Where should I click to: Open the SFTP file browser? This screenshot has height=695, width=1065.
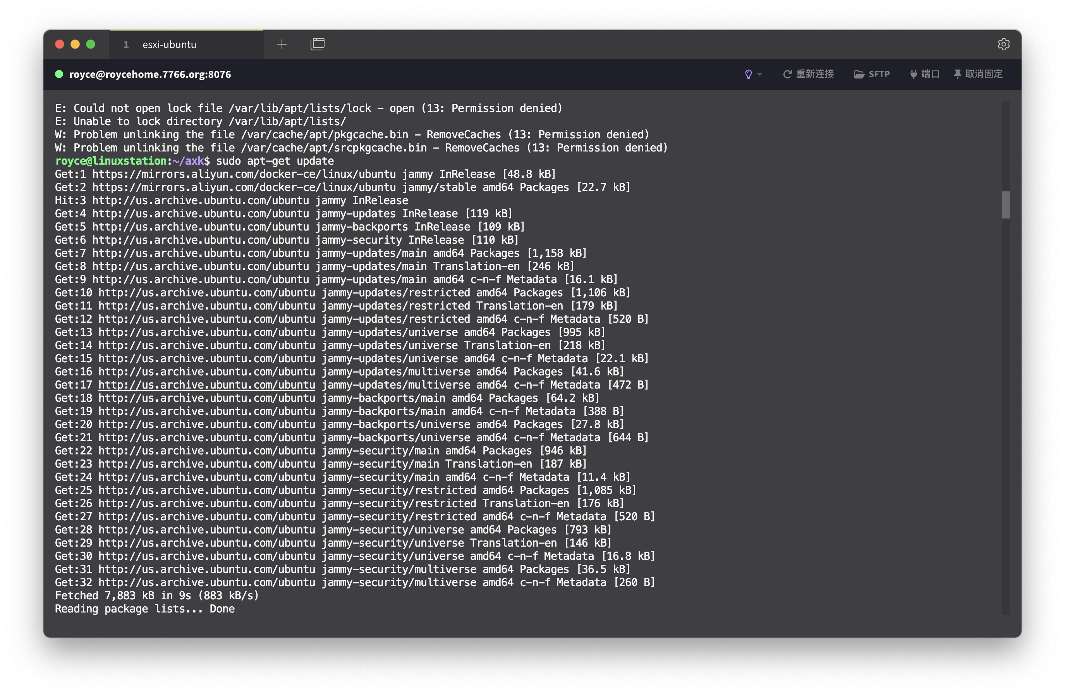pyautogui.click(x=872, y=74)
